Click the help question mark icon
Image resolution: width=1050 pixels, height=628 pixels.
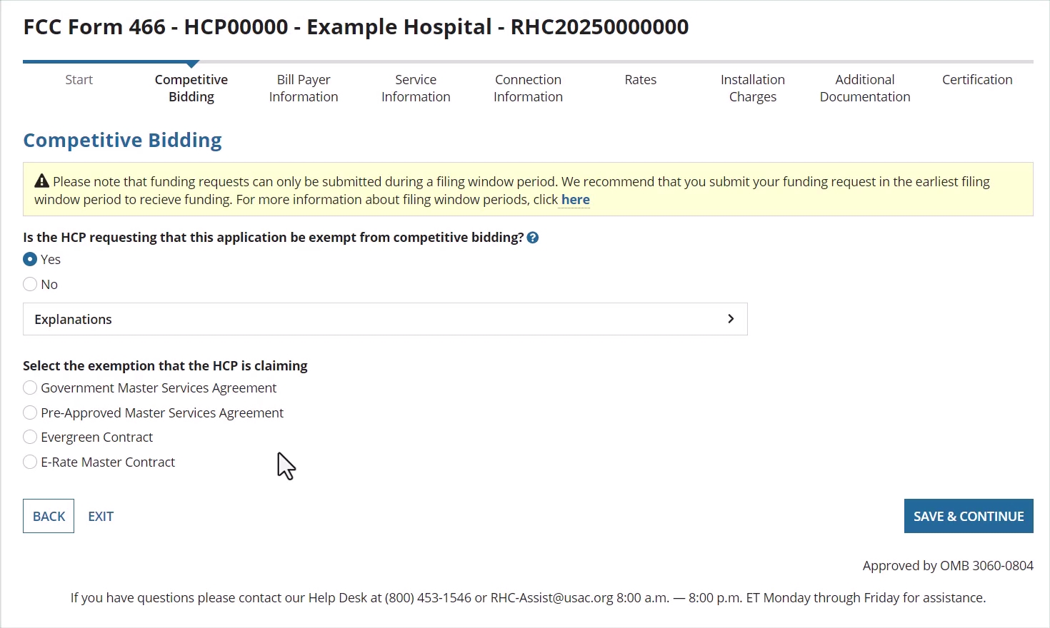point(533,238)
